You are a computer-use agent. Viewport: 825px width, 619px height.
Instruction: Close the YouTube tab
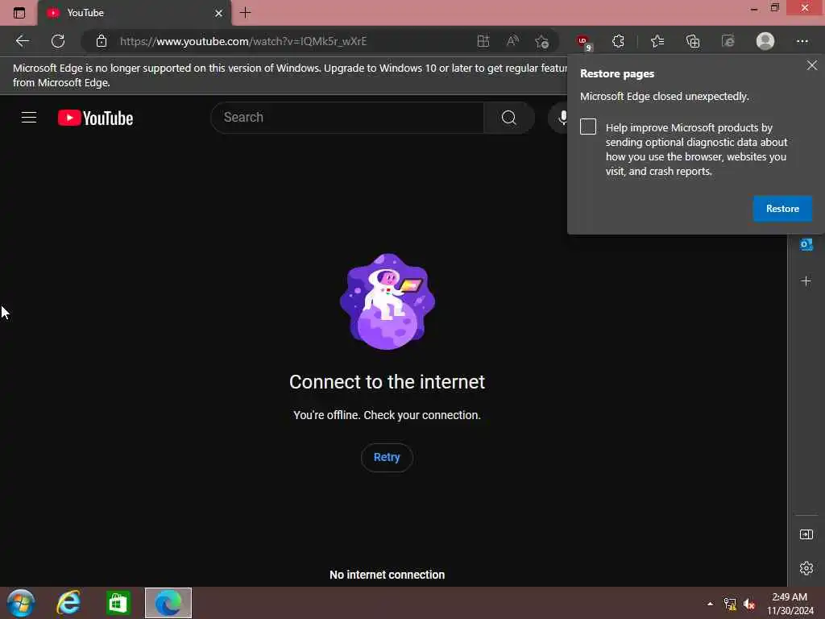point(219,13)
